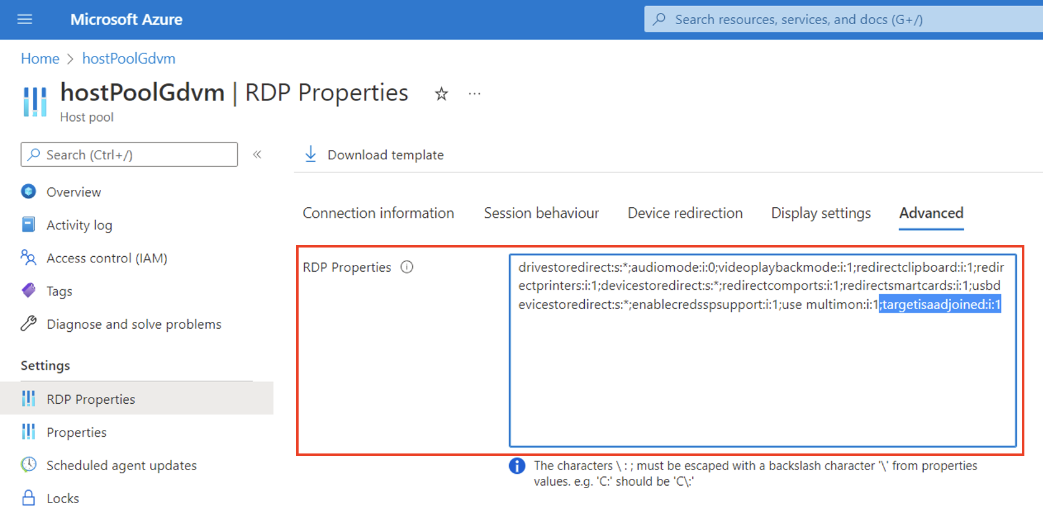1043x531 pixels.
Task: Switch to Session behaviour tab
Action: pos(541,213)
